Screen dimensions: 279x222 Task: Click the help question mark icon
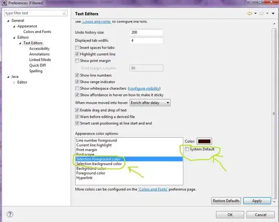click(10, 214)
